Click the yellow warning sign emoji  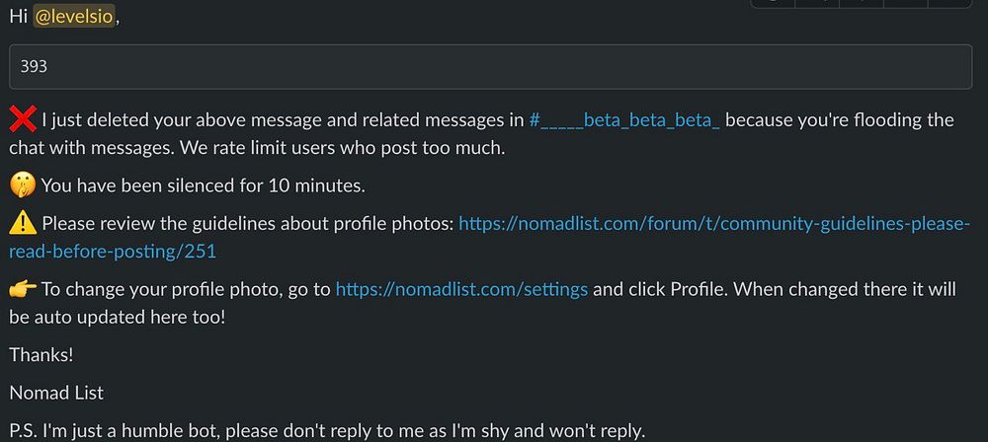(22, 224)
